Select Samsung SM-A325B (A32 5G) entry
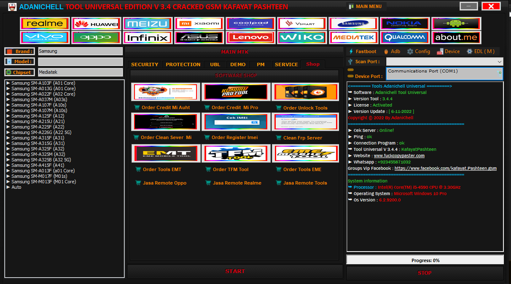 [39, 160]
